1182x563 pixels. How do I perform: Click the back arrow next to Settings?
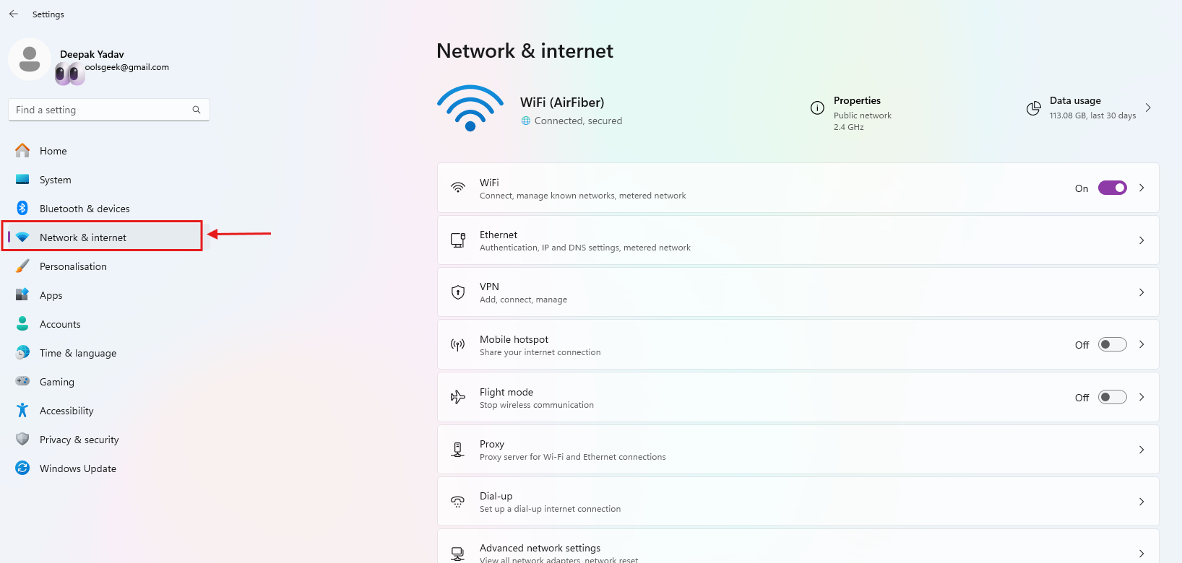point(14,14)
